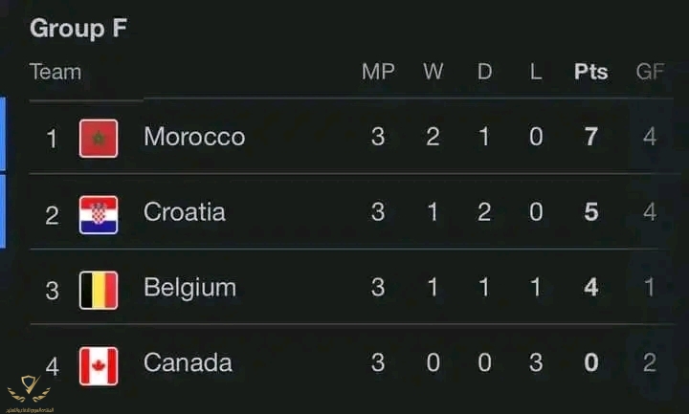Viewport: 689px width, 414px height.
Task: Click the Pts column header
Action: tap(591, 72)
